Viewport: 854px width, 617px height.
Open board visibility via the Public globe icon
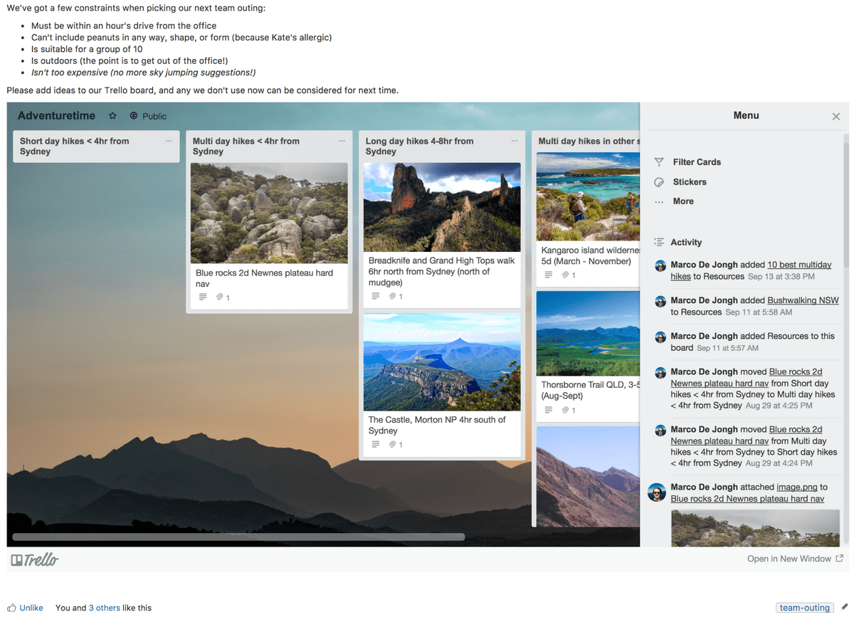tap(133, 115)
